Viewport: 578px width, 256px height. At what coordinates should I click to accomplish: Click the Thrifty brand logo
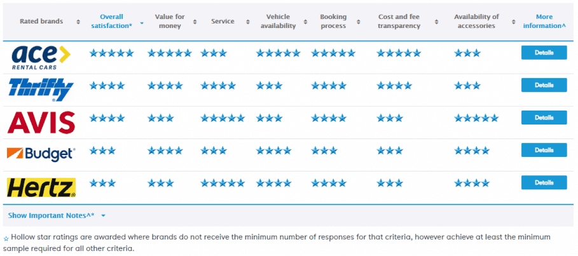click(x=41, y=90)
